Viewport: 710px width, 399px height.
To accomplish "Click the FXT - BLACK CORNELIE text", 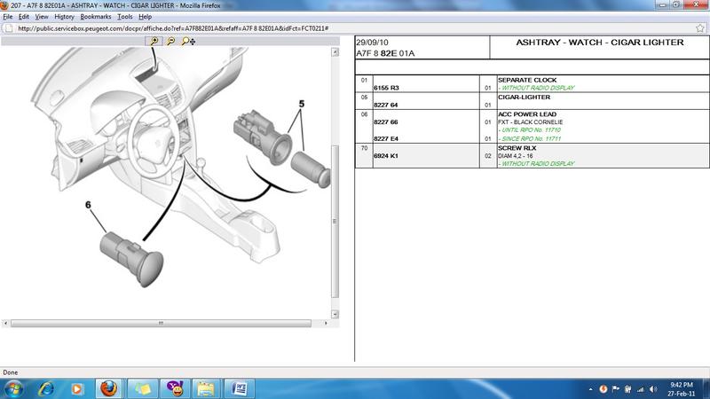I will [531, 122].
